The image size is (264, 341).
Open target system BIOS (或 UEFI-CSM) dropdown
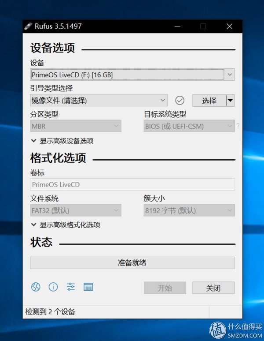[189, 126]
